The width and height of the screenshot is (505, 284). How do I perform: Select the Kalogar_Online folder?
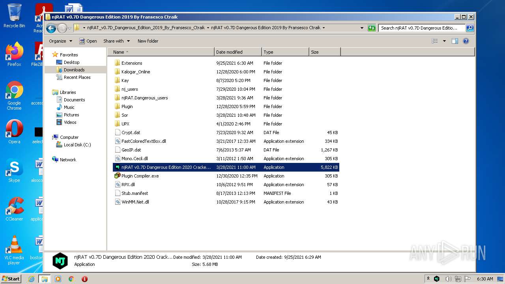(x=226, y=72)
